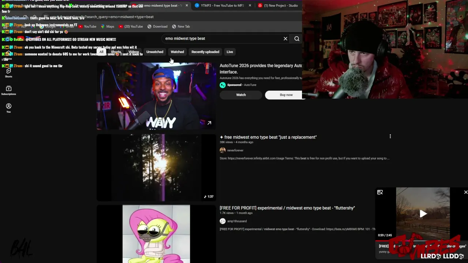Open the You sidebar icon

coord(8,108)
